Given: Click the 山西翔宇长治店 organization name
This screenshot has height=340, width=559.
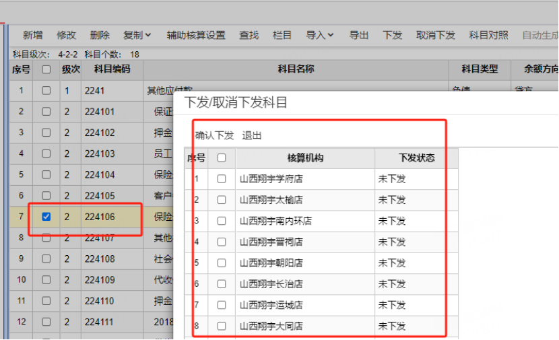Looking at the screenshot, I should 271,283.
